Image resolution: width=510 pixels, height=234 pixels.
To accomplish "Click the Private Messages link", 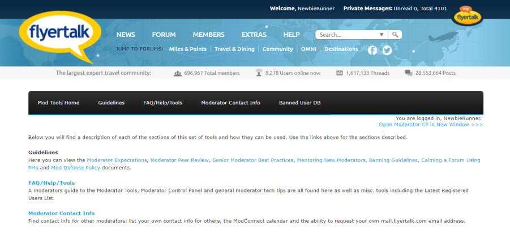I will [367, 8].
